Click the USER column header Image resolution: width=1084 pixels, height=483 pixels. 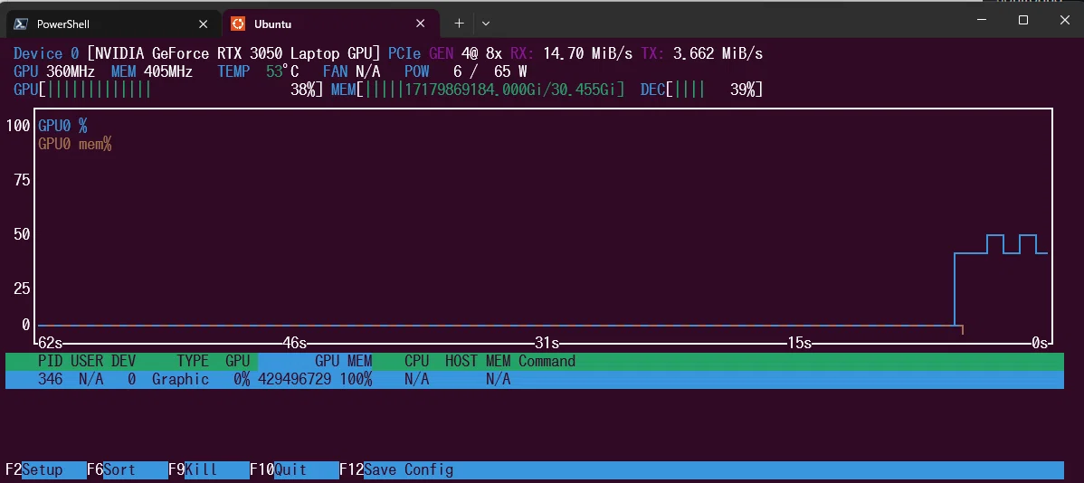[x=87, y=361]
